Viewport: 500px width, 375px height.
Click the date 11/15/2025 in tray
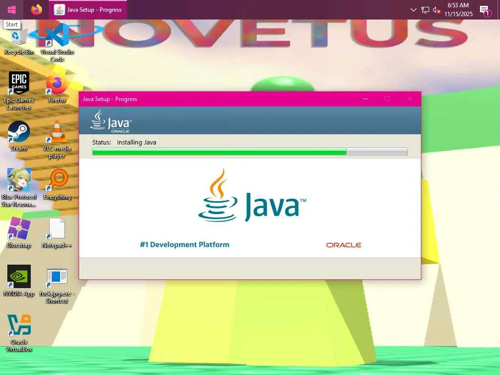pos(458,14)
